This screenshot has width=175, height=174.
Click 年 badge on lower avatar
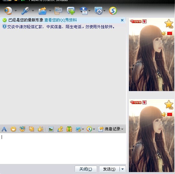[144, 102]
